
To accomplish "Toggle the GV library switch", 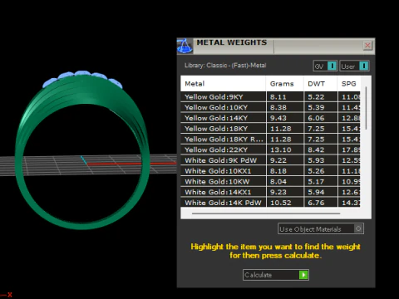I will coord(332,66).
